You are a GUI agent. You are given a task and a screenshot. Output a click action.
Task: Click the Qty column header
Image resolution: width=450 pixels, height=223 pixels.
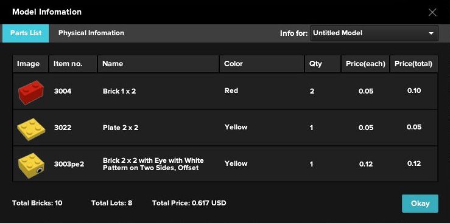coord(323,64)
